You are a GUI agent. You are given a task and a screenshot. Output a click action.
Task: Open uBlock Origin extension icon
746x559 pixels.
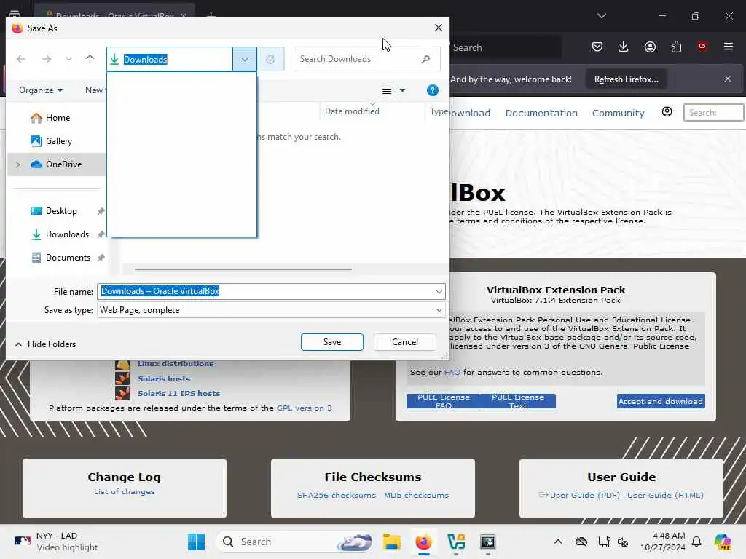pos(702,47)
